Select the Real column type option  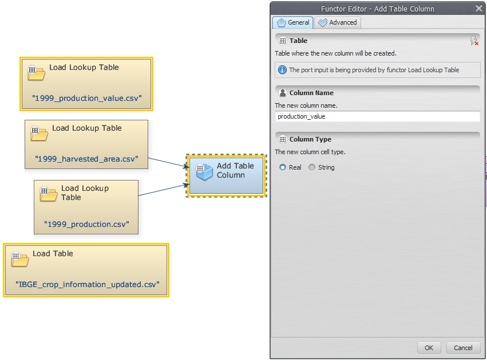point(283,167)
